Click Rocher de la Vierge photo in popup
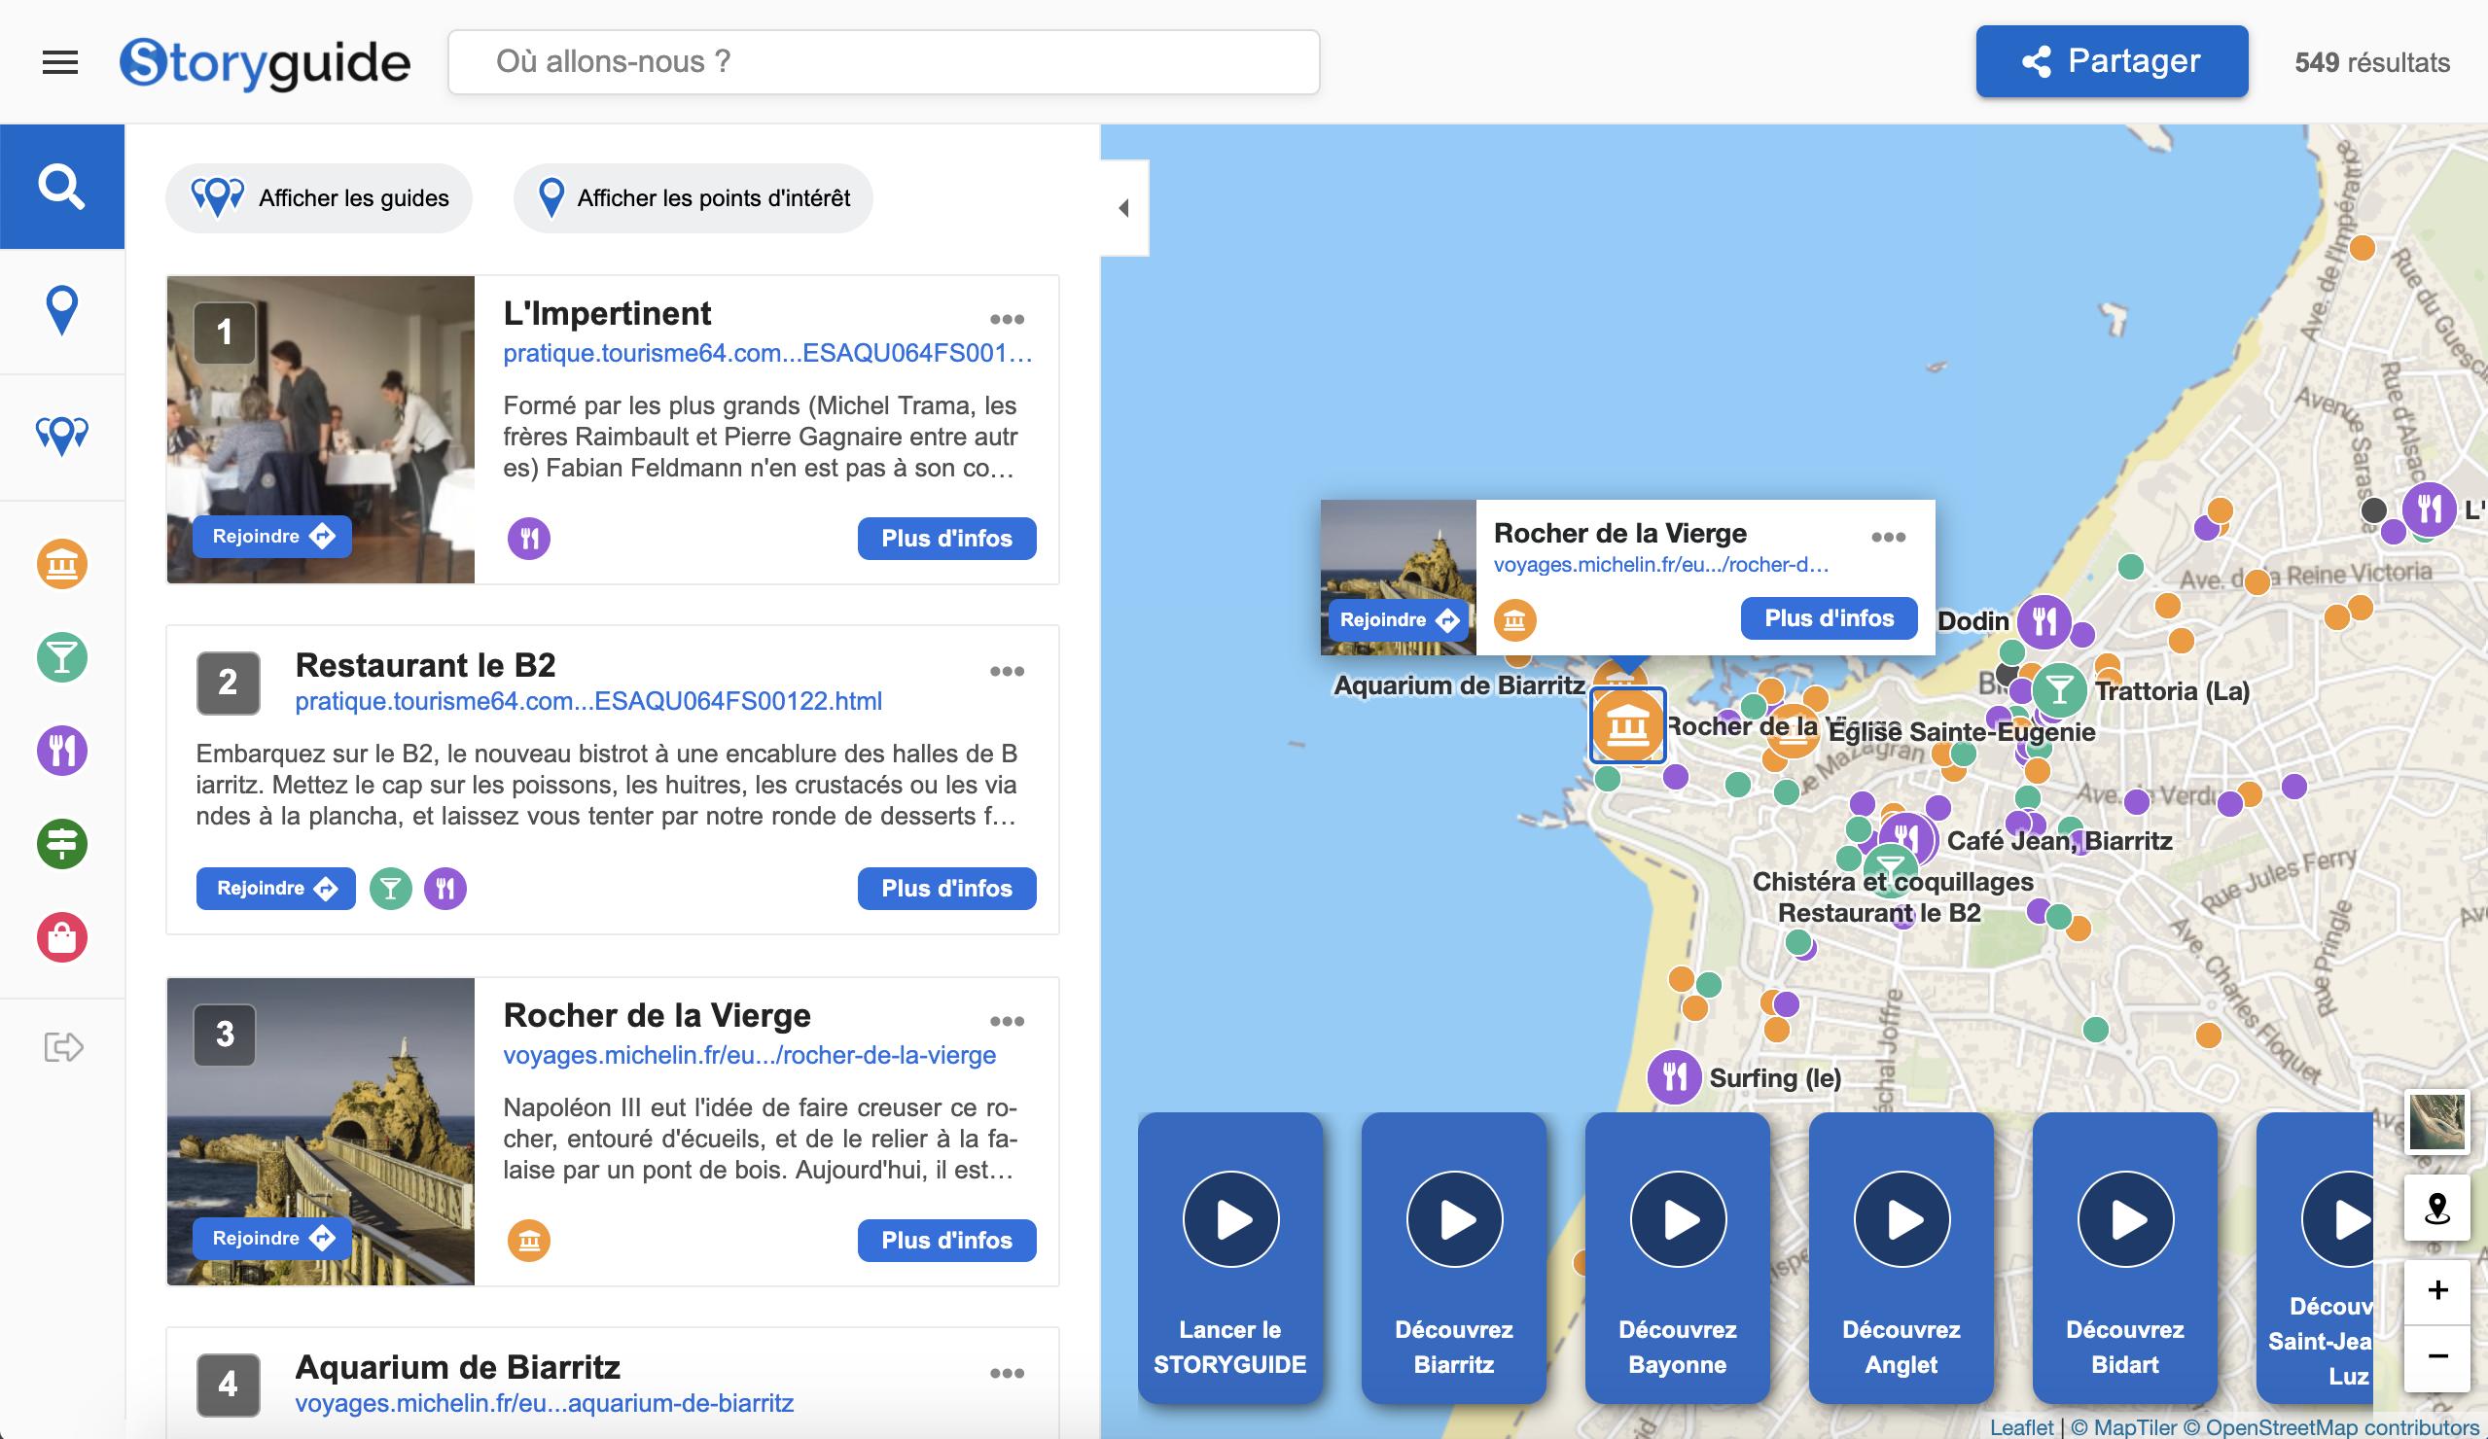2488x1439 pixels. coord(1398,578)
